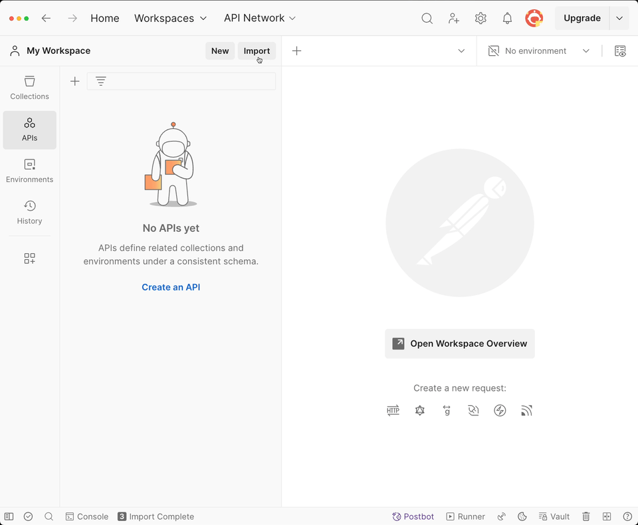
Task: Create a new GraphQL request
Action: 420,411
